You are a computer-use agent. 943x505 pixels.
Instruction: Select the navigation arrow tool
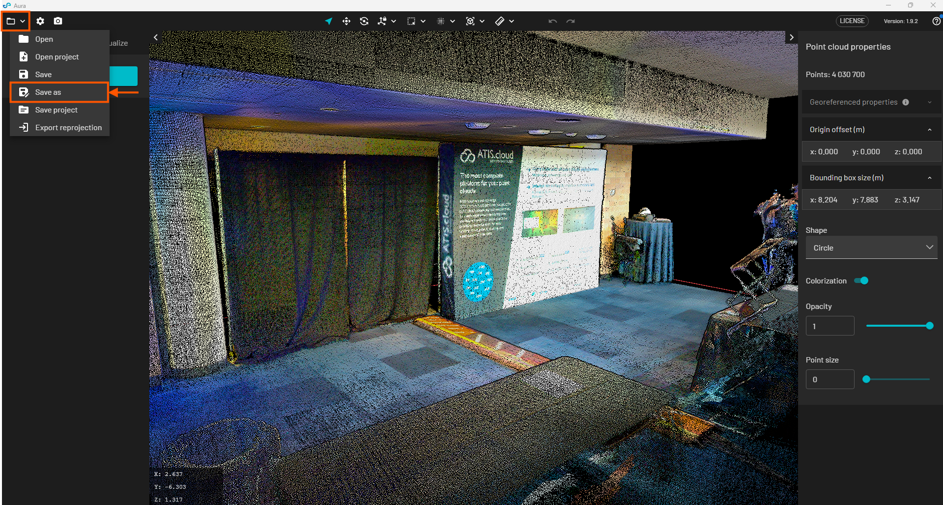[329, 21]
